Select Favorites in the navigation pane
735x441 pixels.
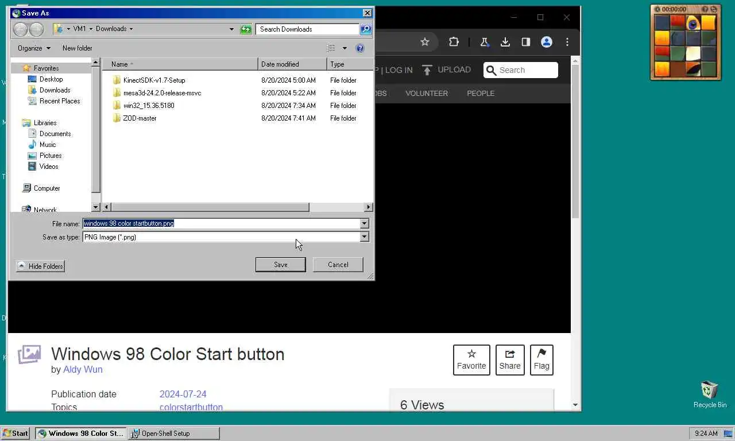click(x=46, y=68)
